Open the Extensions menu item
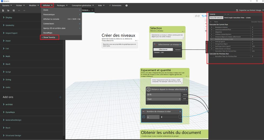This screenshot has height=140, width=264. pyautogui.click(x=115, y=5)
